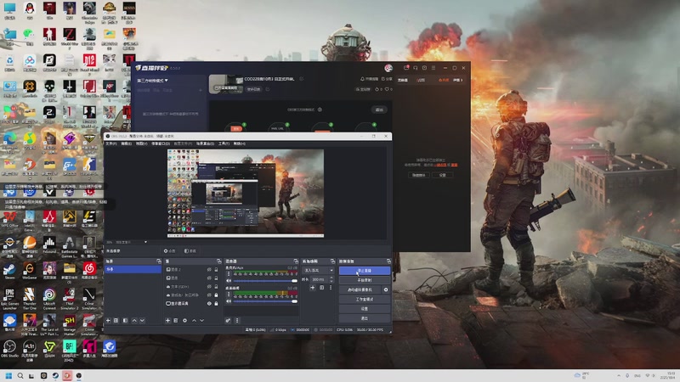Open the View menu in OBS

pyautogui.click(x=141, y=143)
